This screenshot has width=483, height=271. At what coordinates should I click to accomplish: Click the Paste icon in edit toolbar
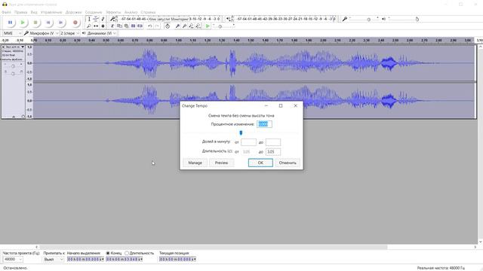coord(126,26)
